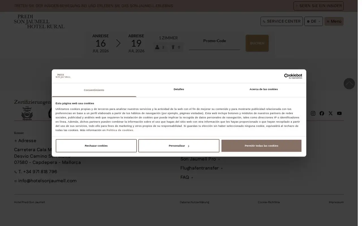Click Predi Son Jaumell logo in cookie dialog

tap(63, 76)
